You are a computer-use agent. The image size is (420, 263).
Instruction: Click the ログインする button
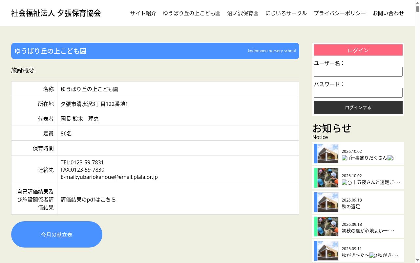tap(358, 108)
